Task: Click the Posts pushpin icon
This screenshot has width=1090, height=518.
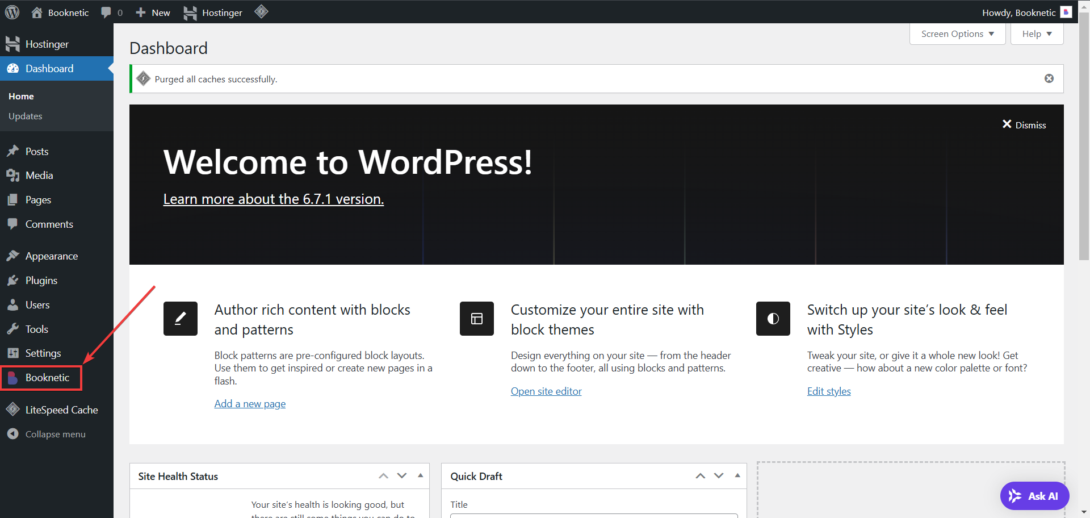Action: click(12, 151)
